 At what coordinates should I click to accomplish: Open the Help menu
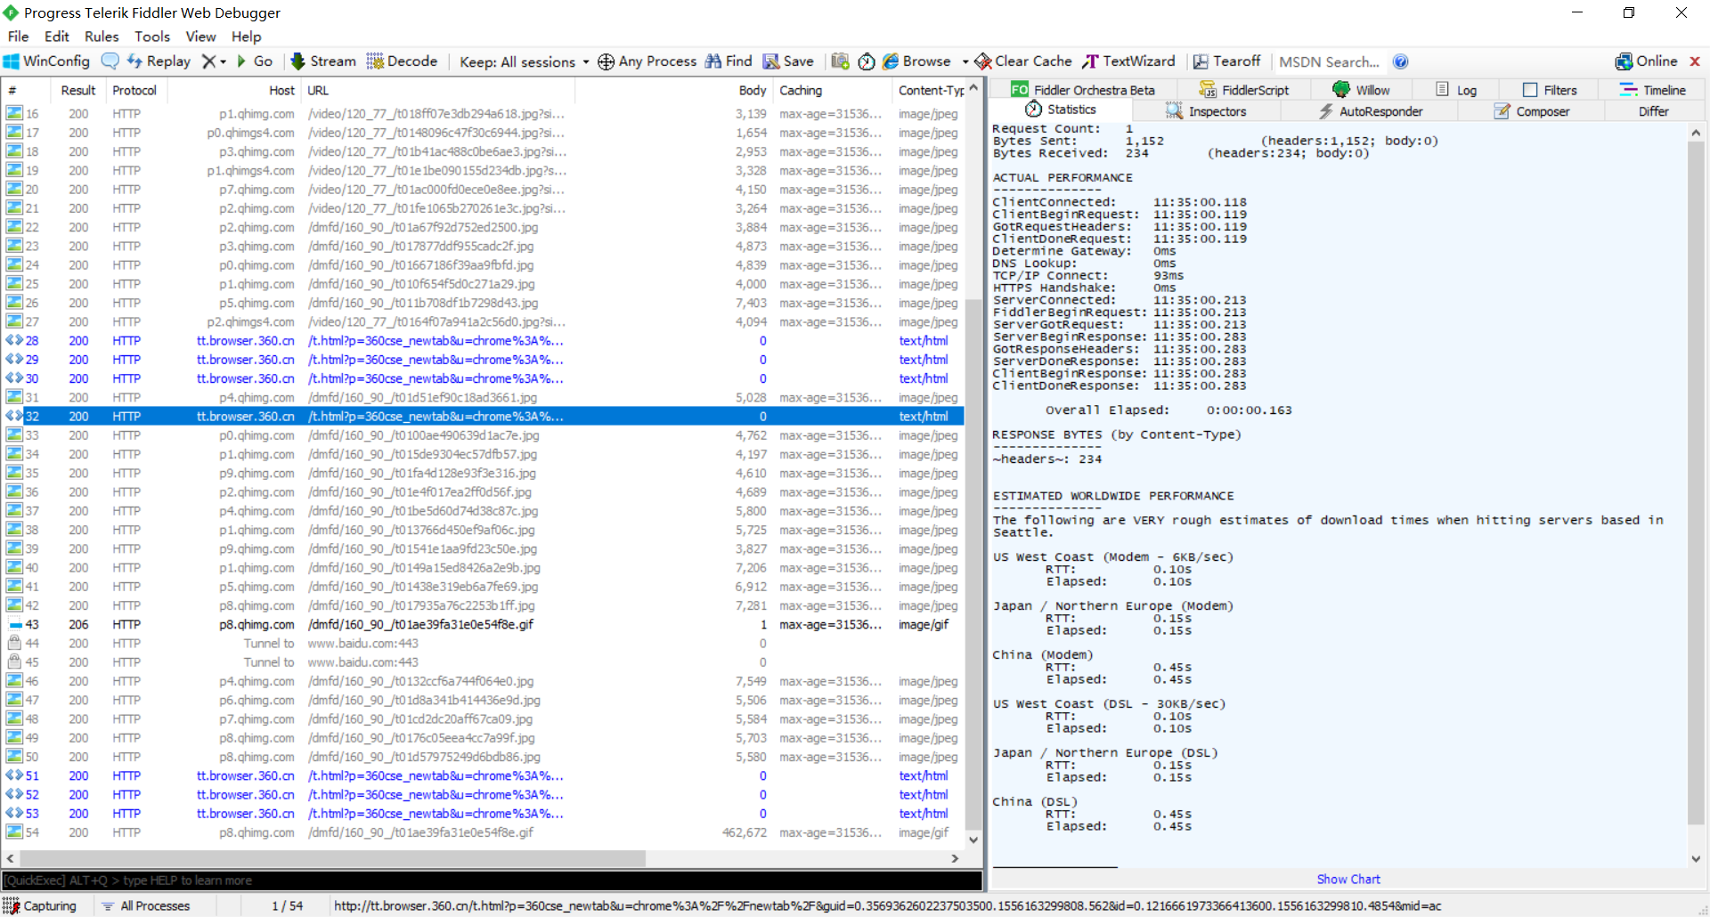coord(247,37)
